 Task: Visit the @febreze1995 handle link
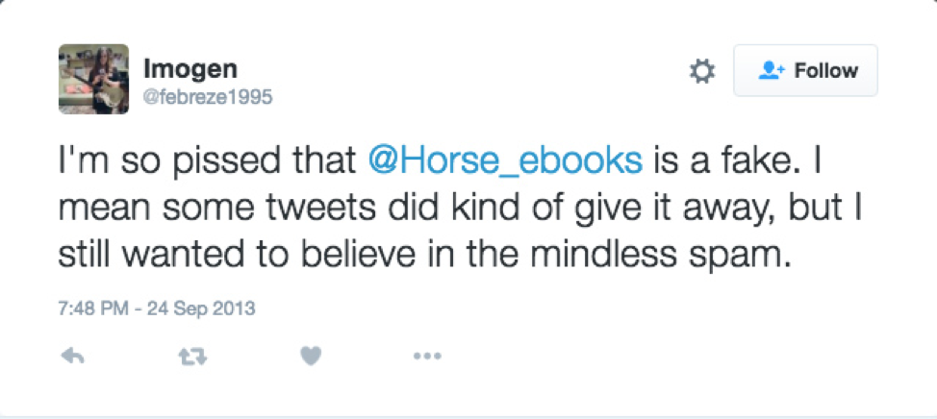[x=208, y=96]
